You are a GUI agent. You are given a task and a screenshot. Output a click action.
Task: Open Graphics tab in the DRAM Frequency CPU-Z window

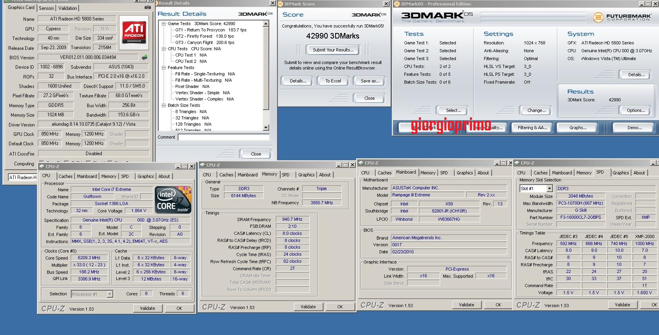click(307, 175)
